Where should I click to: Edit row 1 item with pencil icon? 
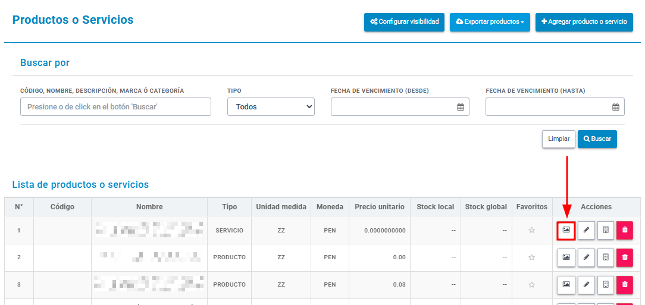(x=586, y=230)
